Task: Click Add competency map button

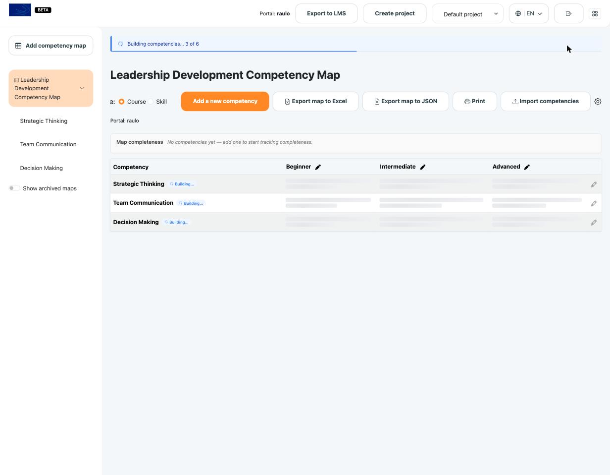Action: 51,46
